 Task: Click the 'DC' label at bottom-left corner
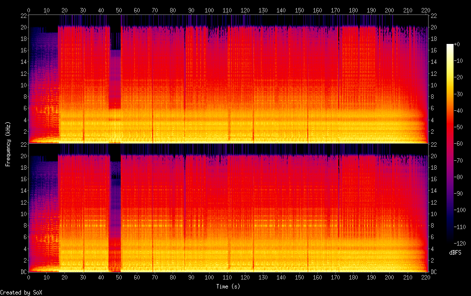pyautogui.click(x=23, y=272)
